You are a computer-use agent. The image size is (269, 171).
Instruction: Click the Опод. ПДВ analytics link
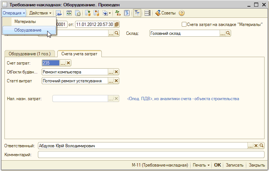click(183, 99)
